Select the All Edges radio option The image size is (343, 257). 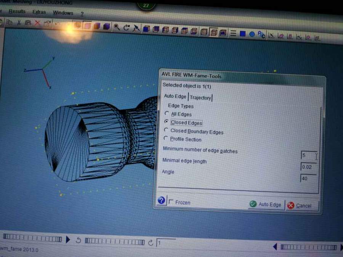pyautogui.click(x=167, y=113)
